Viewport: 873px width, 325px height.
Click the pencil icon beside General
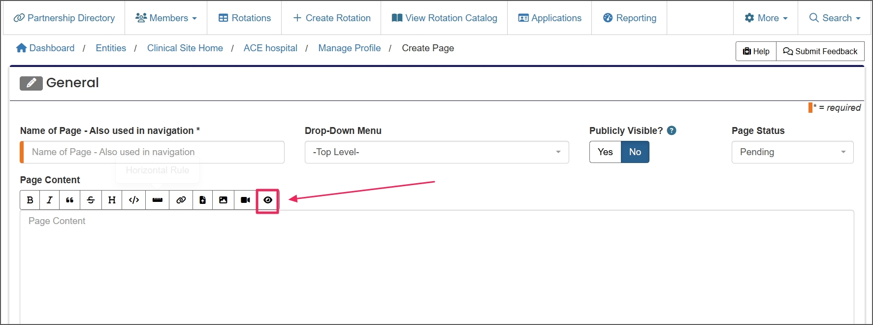pyautogui.click(x=31, y=83)
